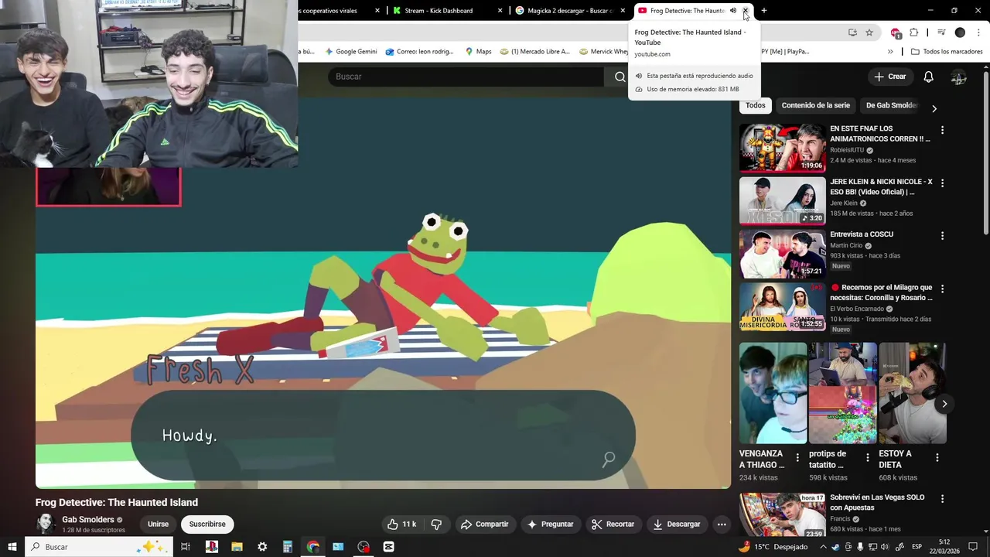Click Windows taskbar Buscar search box
Image resolution: width=990 pixels, height=557 pixels.
(100, 547)
